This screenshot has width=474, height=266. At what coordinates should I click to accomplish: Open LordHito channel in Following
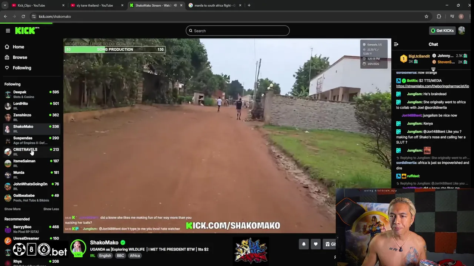[x=32, y=106]
